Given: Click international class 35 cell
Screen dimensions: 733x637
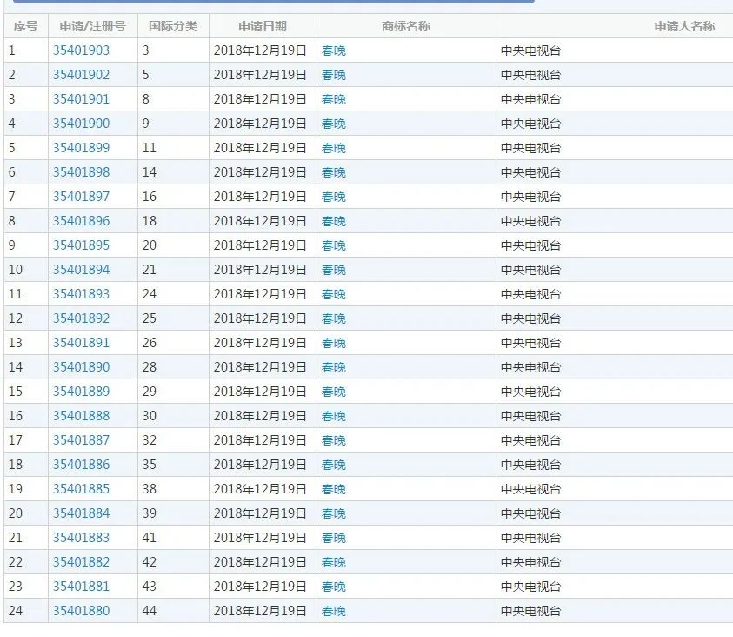Looking at the screenshot, I should coord(173,464).
